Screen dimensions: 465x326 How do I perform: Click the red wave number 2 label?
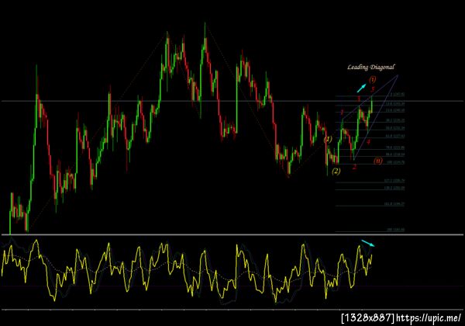(354, 167)
